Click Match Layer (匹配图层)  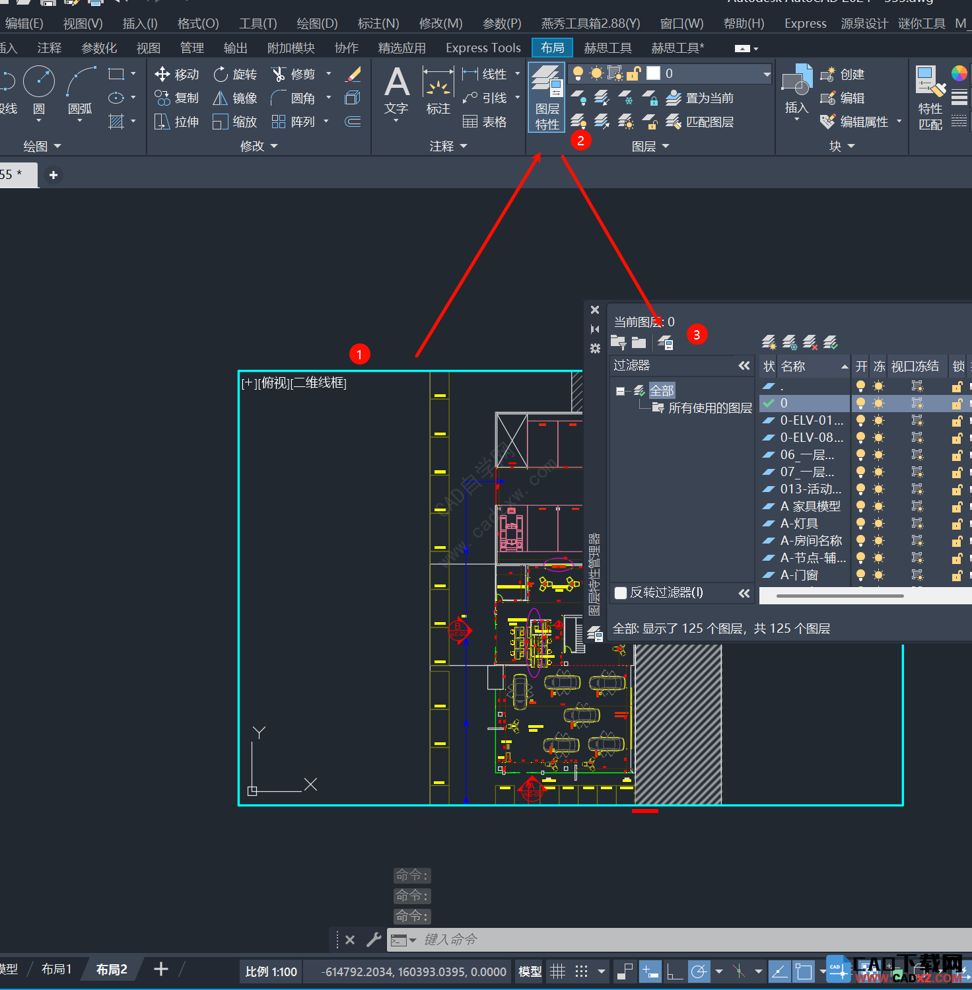[x=699, y=122]
